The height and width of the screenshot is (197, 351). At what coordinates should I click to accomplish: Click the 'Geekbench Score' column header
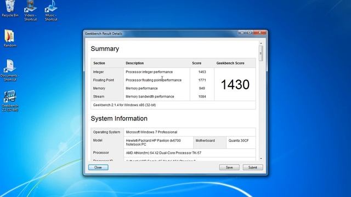click(x=230, y=63)
